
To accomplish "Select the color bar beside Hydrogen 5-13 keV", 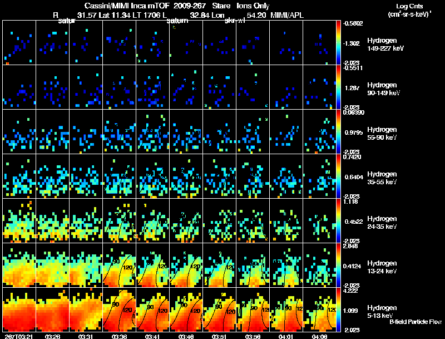I will (x=338, y=309).
